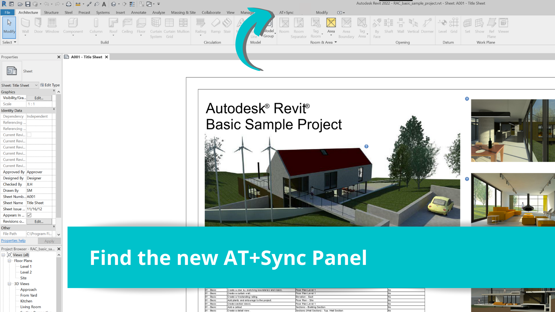Toggle the Current Revision checkbox

click(29, 135)
